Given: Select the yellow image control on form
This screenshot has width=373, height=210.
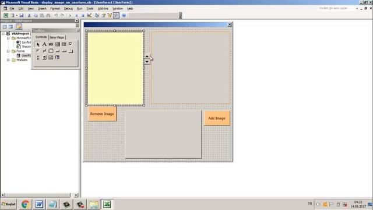Looking at the screenshot, I should pos(115,68).
